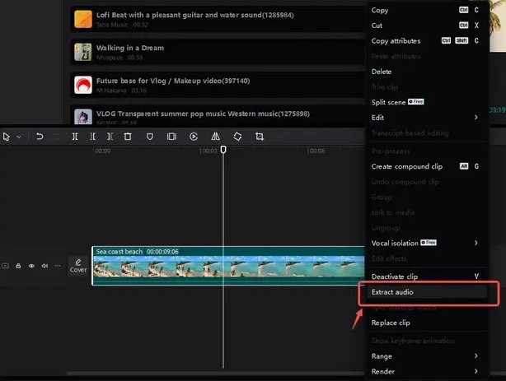This screenshot has height=381, width=506.
Task: Click the trash Delete icon in toolbar
Action: tap(128, 137)
